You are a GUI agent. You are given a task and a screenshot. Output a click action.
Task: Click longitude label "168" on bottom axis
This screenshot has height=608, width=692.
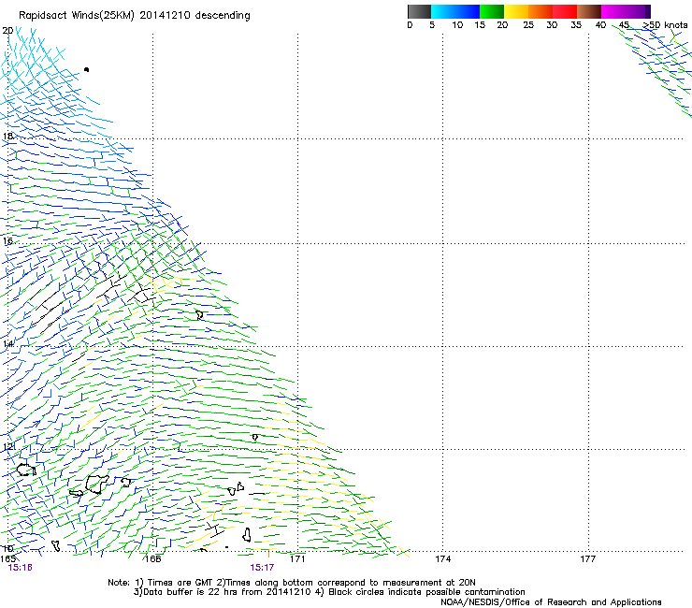click(152, 558)
